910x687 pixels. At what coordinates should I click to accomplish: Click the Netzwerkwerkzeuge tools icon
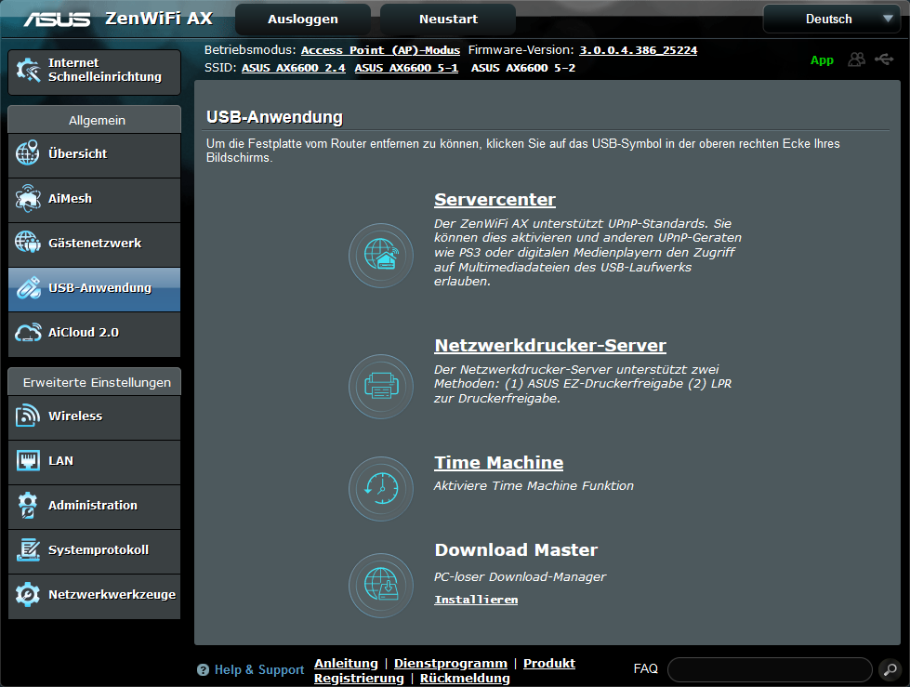coord(28,594)
